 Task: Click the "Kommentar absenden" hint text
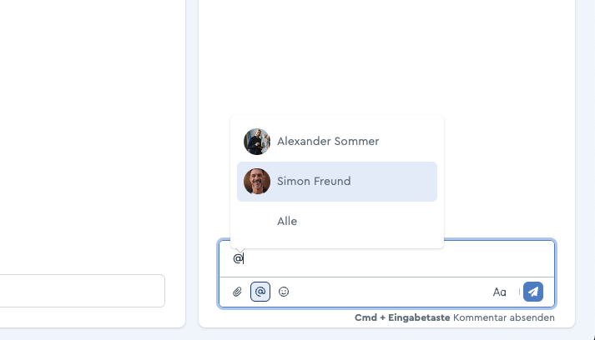pyautogui.click(x=503, y=317)
